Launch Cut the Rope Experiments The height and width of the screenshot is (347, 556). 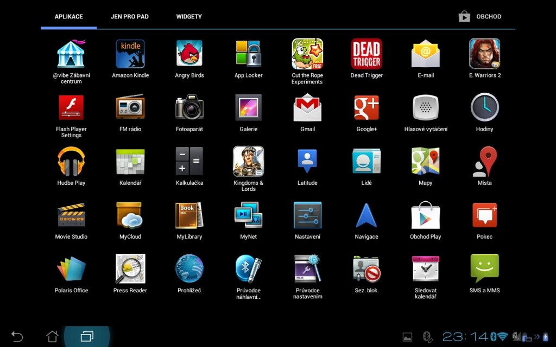pyautogui.click(x=307, y=54)
